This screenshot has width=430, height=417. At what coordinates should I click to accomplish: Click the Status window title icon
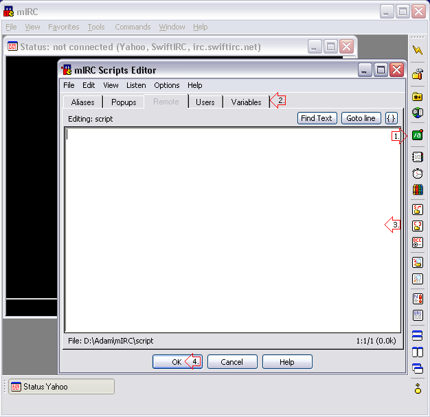pyautogui.click(x=12, y=46)
